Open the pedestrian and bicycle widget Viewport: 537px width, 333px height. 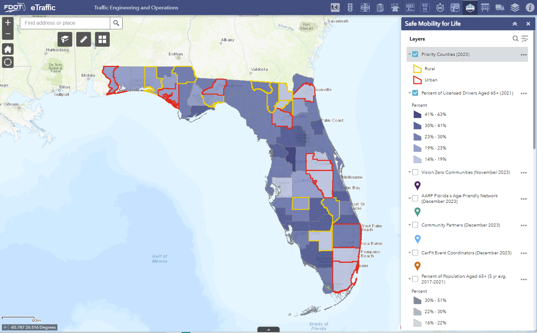point(335,7)
